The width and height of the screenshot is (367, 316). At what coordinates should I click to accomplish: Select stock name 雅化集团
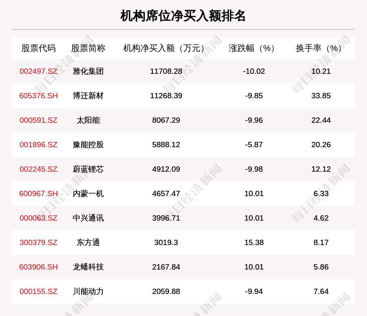(88, 71)
